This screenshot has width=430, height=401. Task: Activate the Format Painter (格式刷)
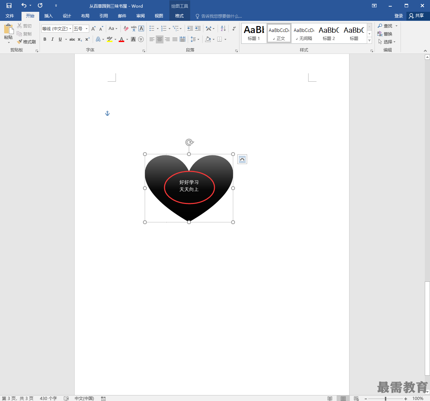[x=26, y=42]
